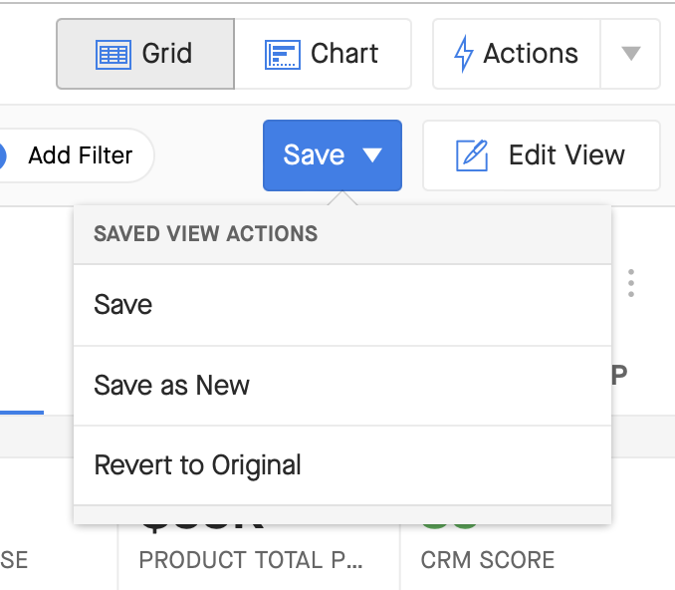Screen dimensions: 675x590
Task: Click the Chart bars icon
Action: 283,54
